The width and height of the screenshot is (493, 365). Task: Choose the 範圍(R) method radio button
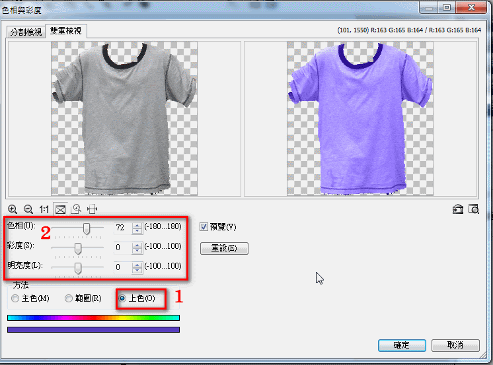tap(68, 298)
